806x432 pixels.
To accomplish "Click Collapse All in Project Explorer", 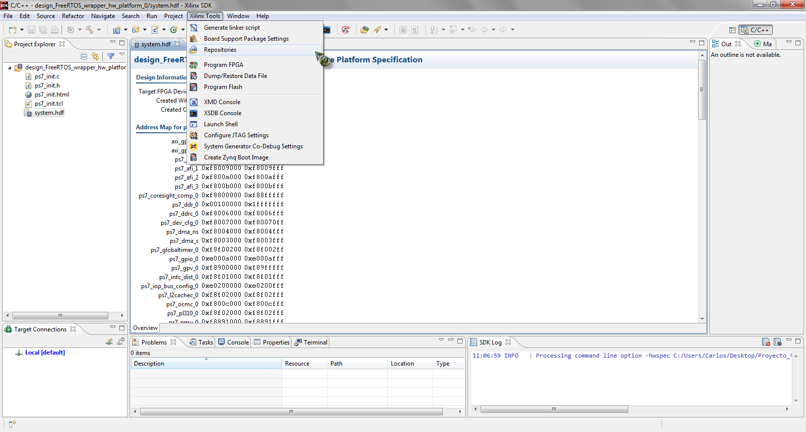I will click(84, 56).
